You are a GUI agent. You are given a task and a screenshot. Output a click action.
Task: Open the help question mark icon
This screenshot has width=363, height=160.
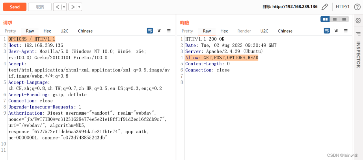point(357,7)
